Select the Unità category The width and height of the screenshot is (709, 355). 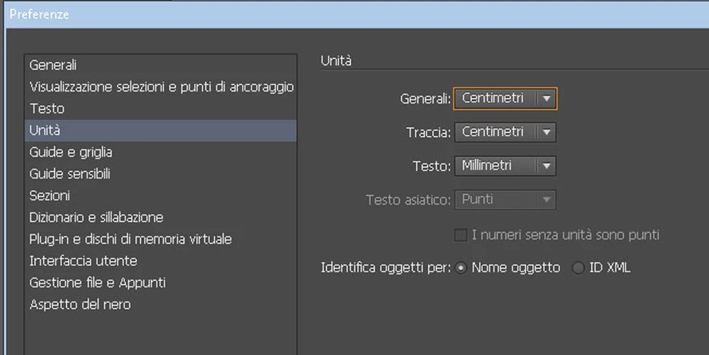point(161,131)
